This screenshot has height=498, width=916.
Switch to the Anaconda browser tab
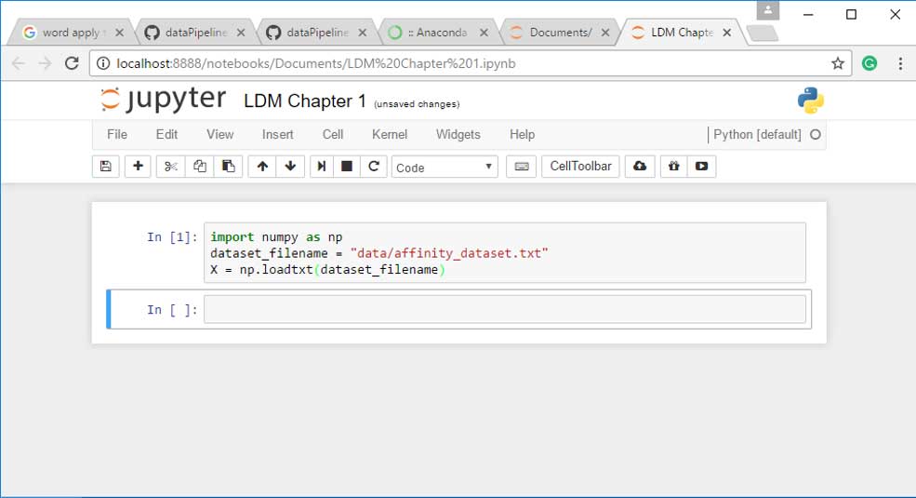tap(435, 33)
